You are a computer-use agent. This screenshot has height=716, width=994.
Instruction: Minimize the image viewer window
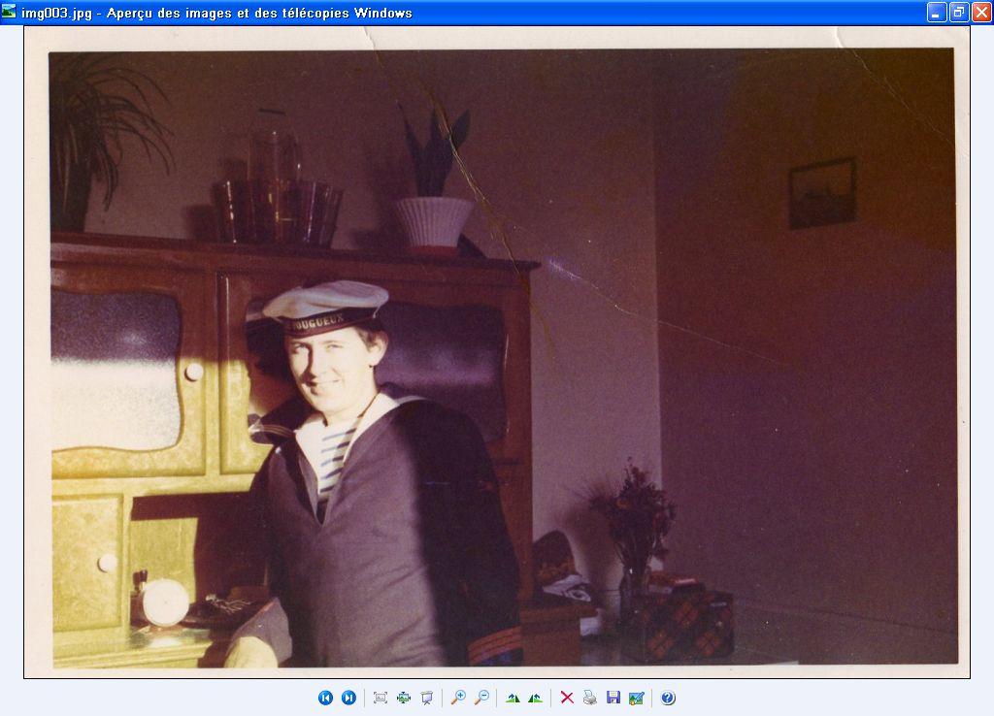937,13
